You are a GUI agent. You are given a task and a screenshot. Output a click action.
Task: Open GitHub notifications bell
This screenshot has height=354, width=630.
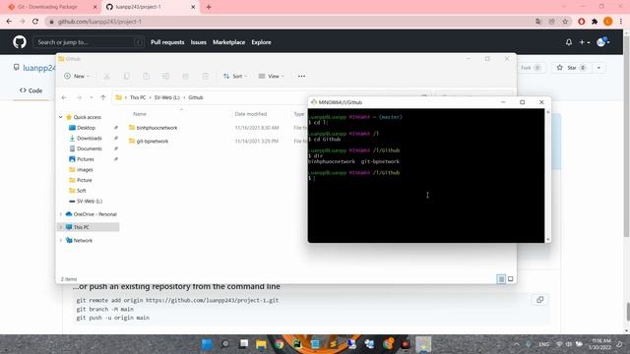point(569,41)
